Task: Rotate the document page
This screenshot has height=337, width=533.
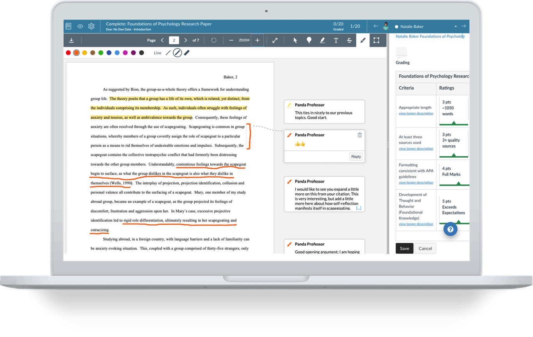Action: coord(213,40)
